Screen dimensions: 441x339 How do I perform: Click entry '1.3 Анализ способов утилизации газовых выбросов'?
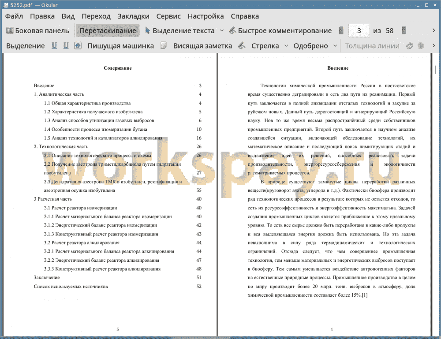click(99, 120)
